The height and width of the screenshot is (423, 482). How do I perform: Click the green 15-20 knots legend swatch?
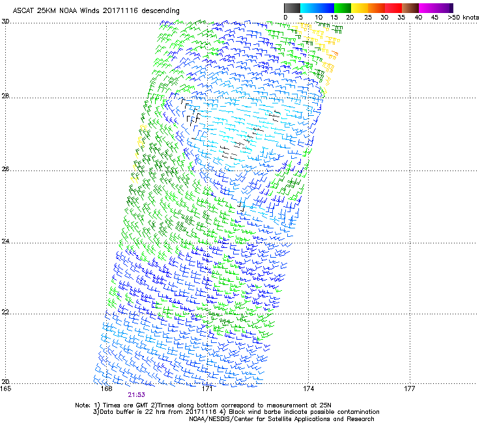point(343,8)
